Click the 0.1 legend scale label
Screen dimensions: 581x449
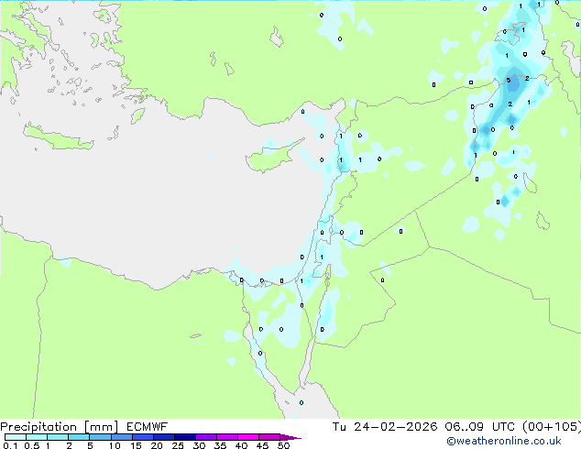(10, 445)
